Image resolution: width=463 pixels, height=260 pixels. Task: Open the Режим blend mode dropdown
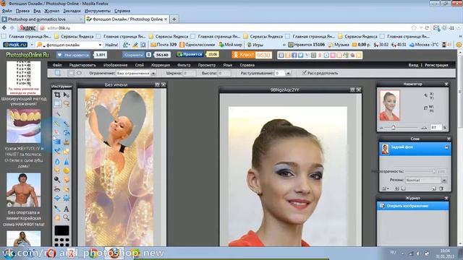click(x=426, y=180)
